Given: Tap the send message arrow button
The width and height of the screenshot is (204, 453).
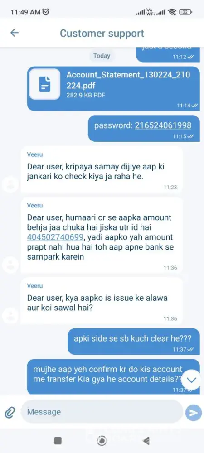Looking at the screenshot, I should tap(193, 413).
